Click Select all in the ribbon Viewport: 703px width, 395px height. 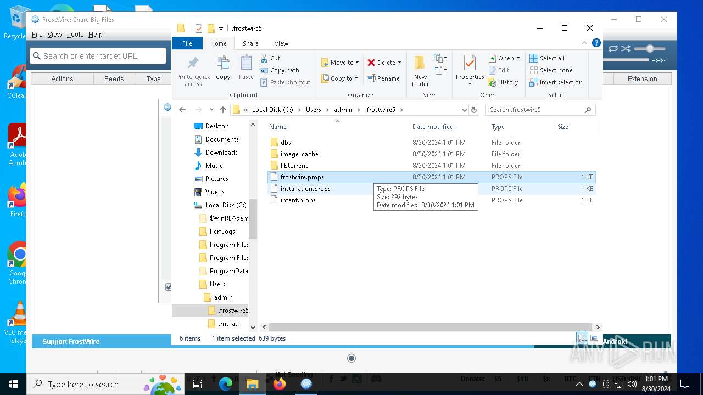(547, 58)
